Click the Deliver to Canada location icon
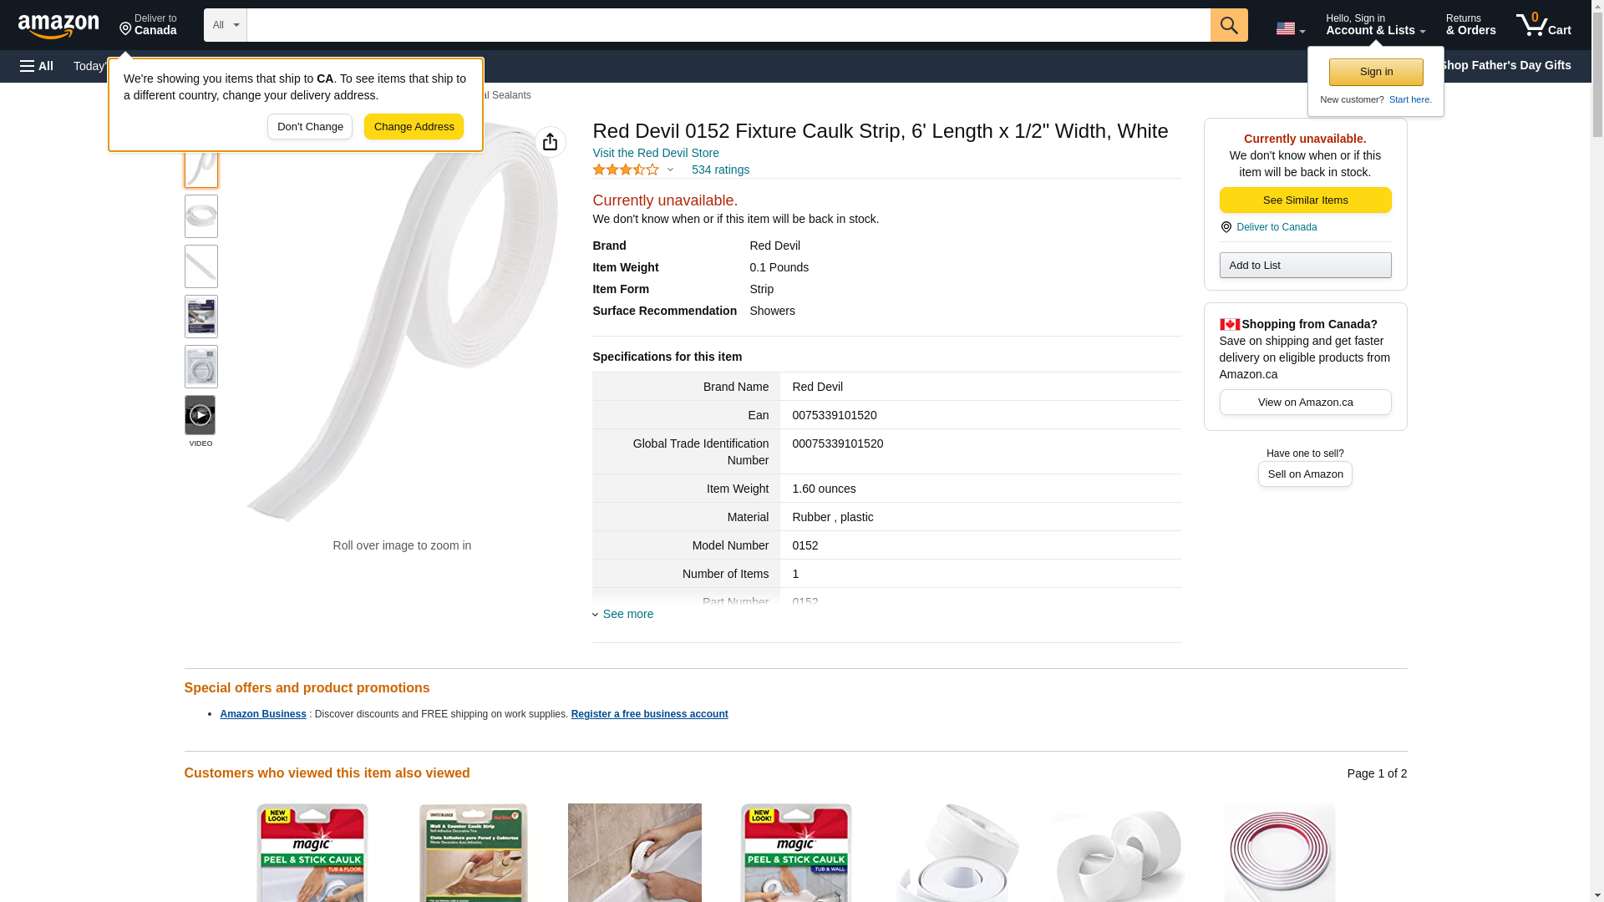The height and width of the screenshot is (902, 1604). click(1226, 227)
